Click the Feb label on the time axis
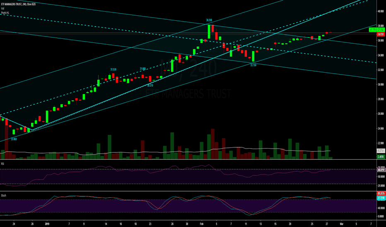The width and height of the screenshot is (386, 227). pos(202,224)
